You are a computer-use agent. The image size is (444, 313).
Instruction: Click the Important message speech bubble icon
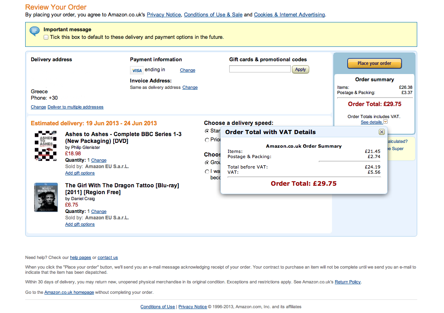coord(34,31)
